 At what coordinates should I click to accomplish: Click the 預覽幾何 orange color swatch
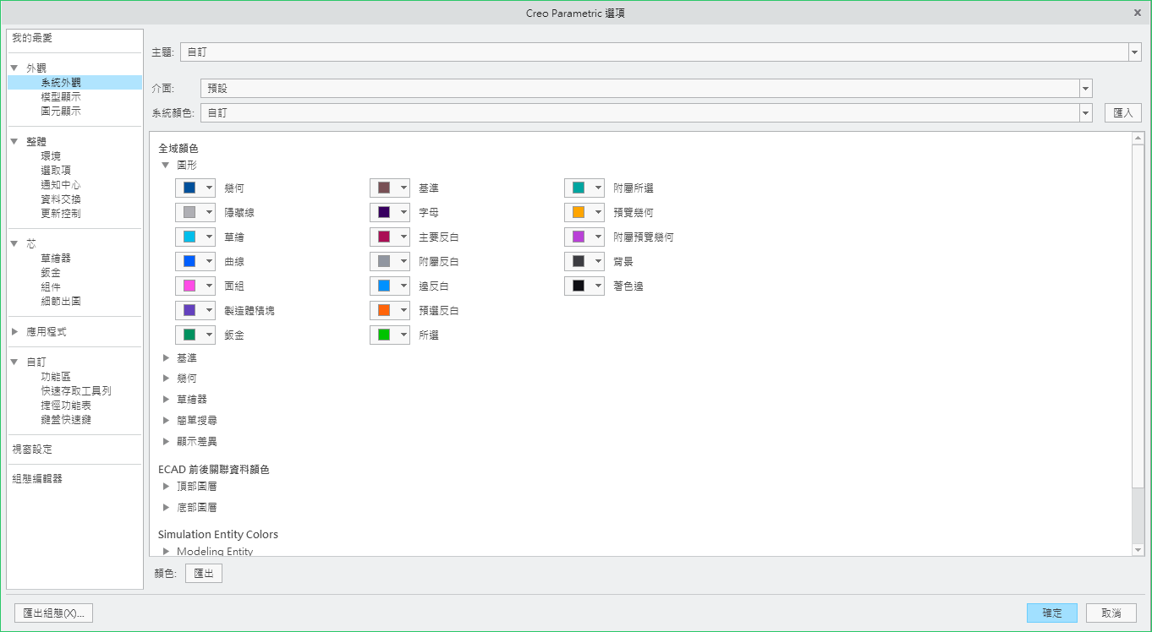pos(579,213)
